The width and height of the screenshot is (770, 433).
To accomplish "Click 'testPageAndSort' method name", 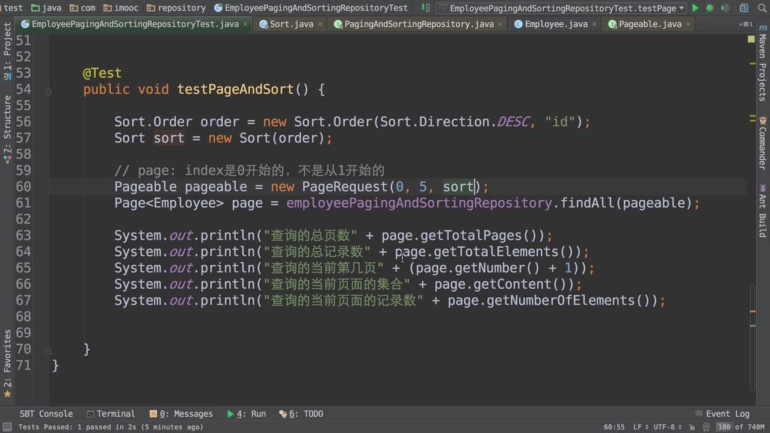I will pyautogui.click(x=235, y=89).
